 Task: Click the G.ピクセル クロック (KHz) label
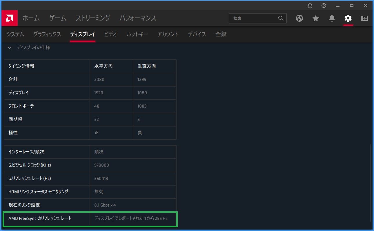tap(30, 165)
